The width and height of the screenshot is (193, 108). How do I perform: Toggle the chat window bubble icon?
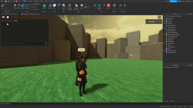[8, 17]
